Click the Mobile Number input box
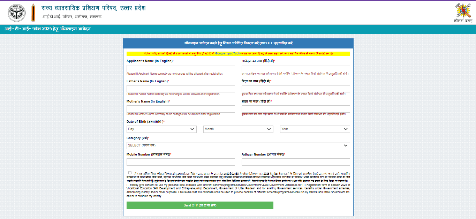This screenshot has height=219, width=476. [x=181, y=162]
